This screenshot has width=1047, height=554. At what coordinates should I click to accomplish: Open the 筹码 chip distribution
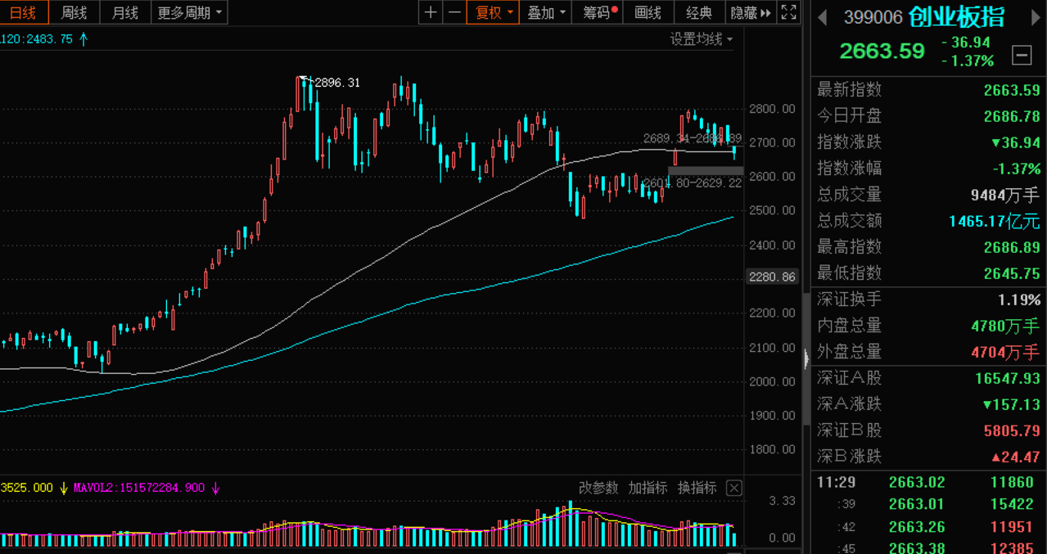[x=599, y=12]
